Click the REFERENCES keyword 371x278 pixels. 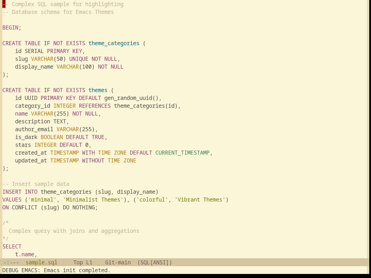click(95, 106)
